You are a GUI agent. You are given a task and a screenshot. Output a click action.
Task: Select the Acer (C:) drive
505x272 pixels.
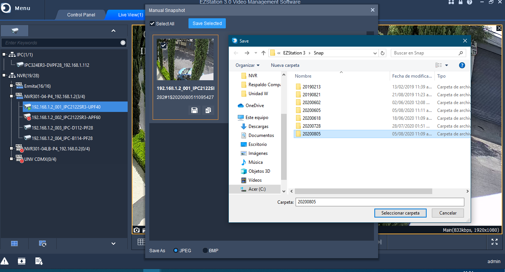tap(257, 189)
